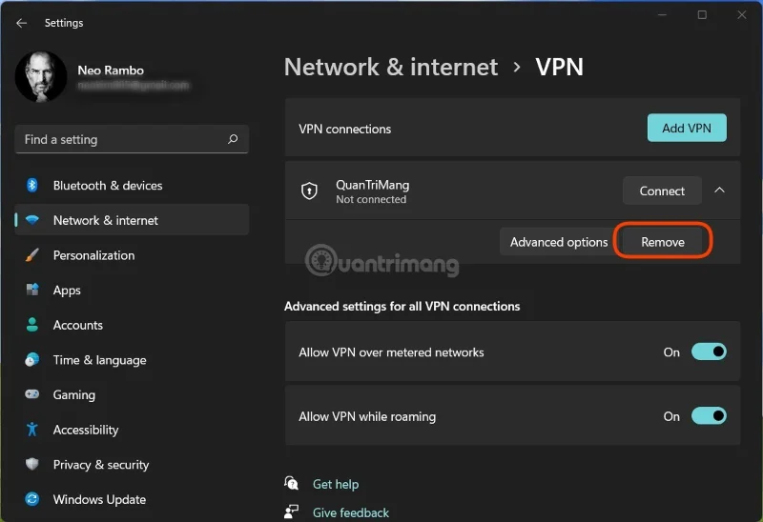The height and width of the screenshot is (522, 763).
Task: Click the Add VPN button
Action: coord(687,128)
